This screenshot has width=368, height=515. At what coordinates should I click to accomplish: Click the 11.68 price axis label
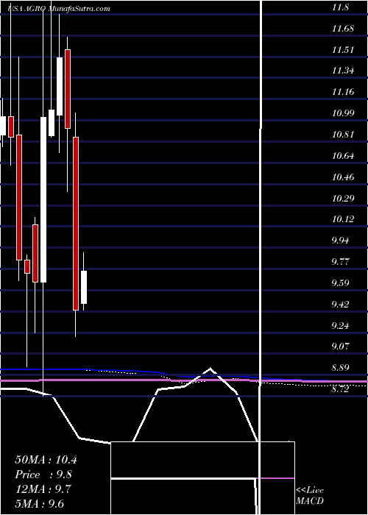click(343, 29)
